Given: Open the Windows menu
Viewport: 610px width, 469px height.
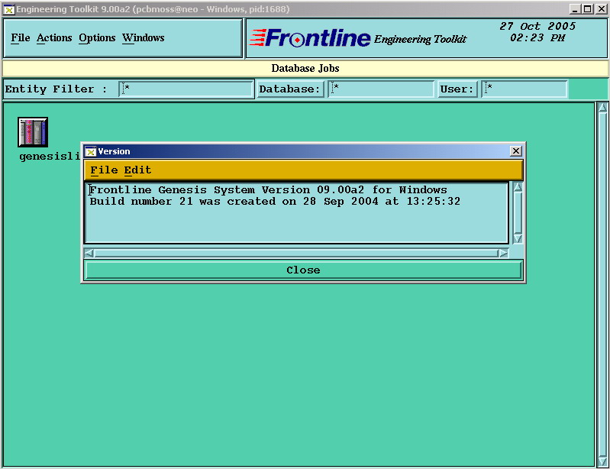Looking at the screenshot, I should tap(144, 38).
